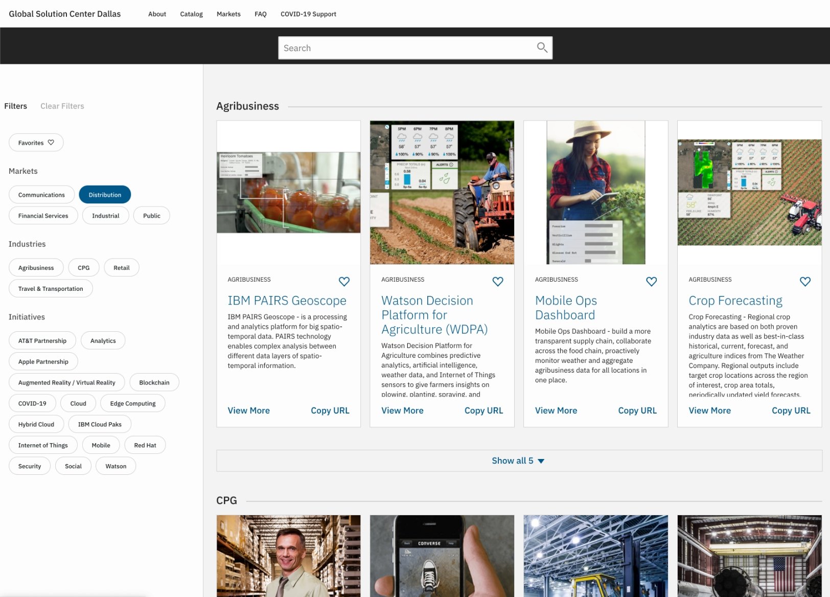Screen dimensions: 830x597
Task: Toggle Augmented Reality / Virtual Reality filter
Action: pyautogui.click(x=67, y=383)
